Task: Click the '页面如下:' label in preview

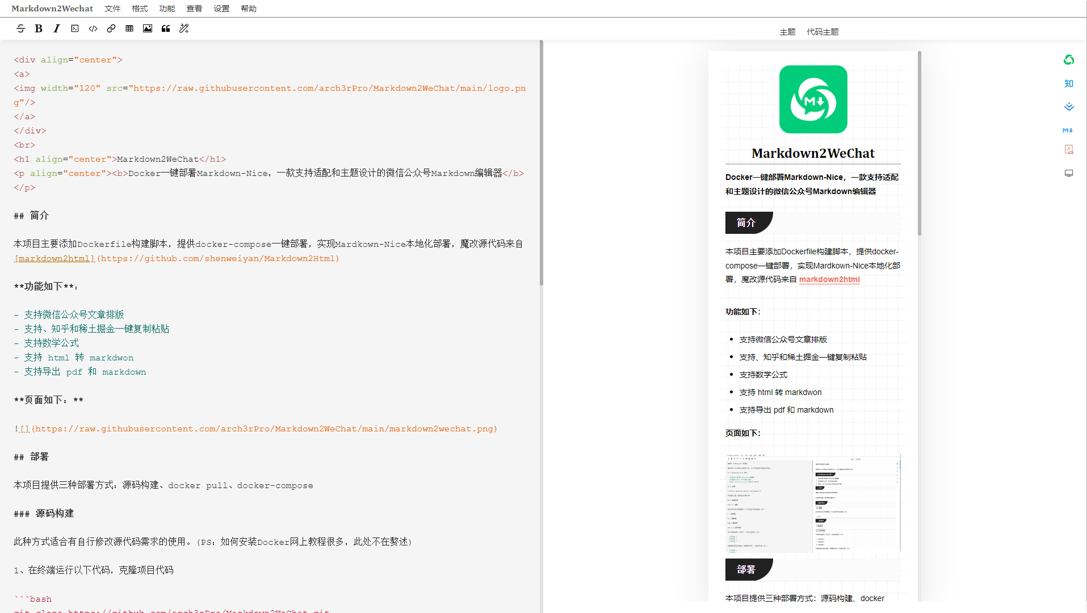Action: pos(743,433)
